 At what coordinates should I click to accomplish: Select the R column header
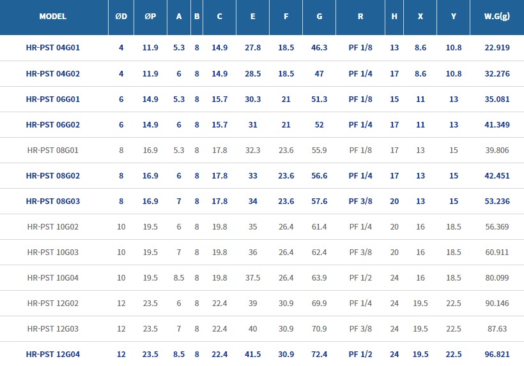360,17
